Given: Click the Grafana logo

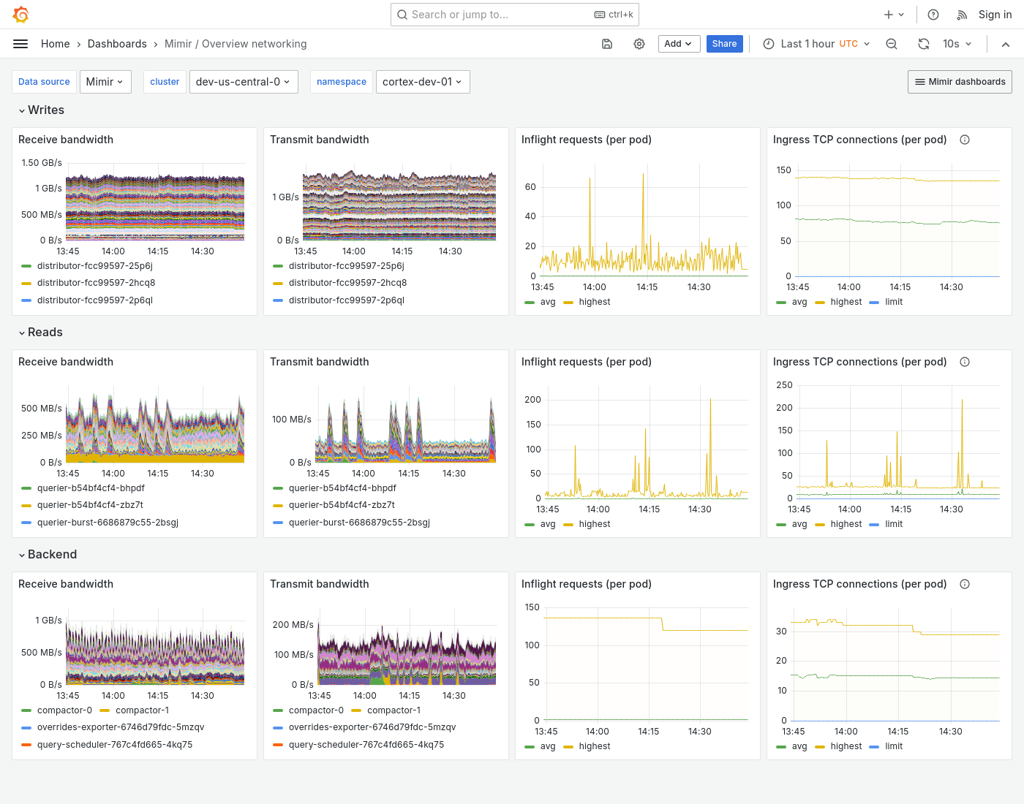Looking at the screenshot, I should (20, 15).
